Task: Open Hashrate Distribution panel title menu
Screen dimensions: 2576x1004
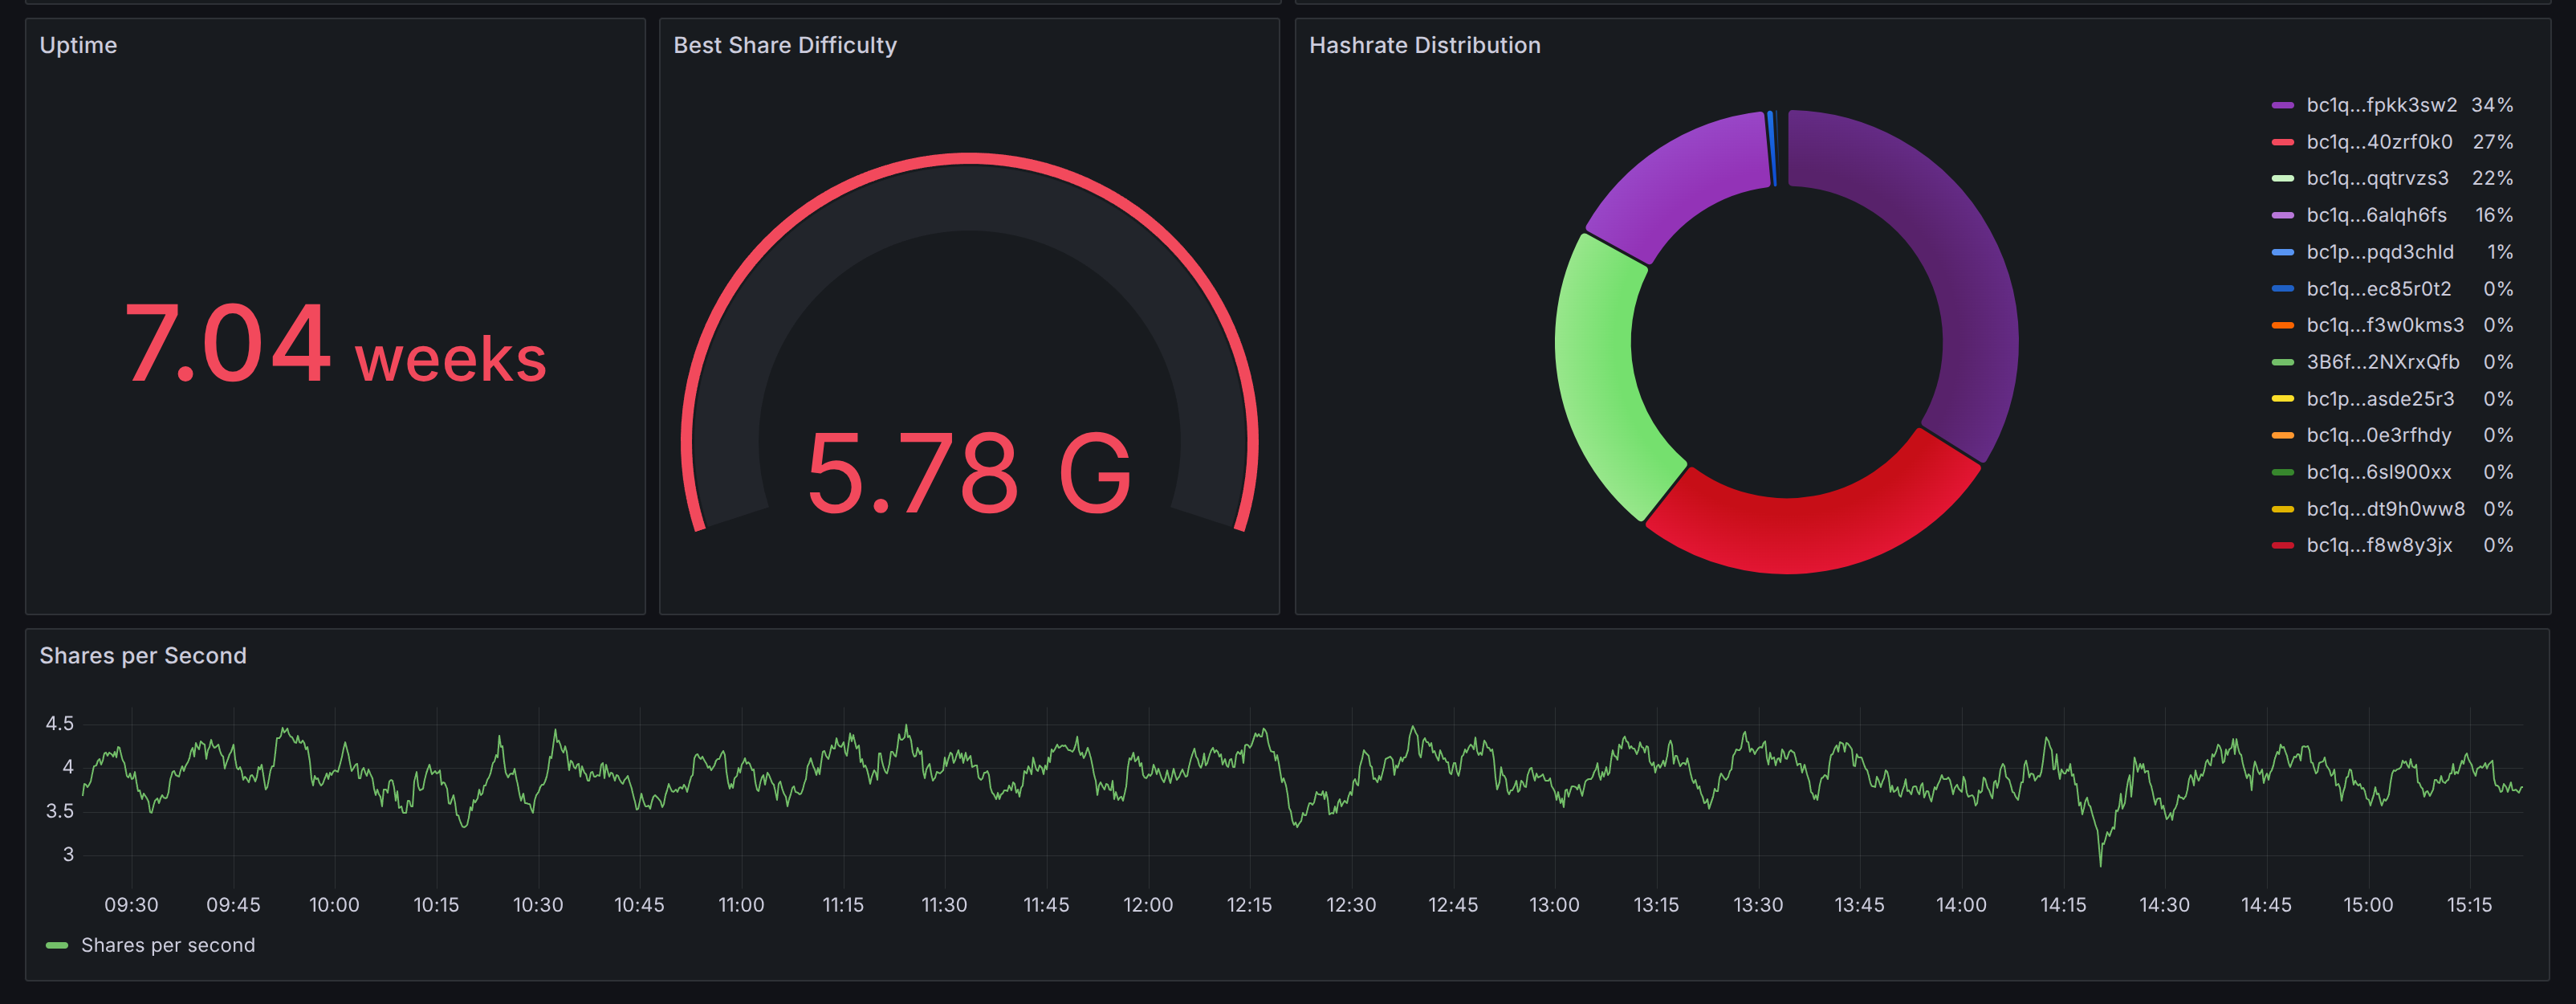Action: (1423, 45)
